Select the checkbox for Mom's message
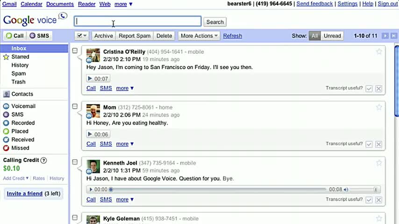Viewport: 399px width, 224px height. click(75, 106)
